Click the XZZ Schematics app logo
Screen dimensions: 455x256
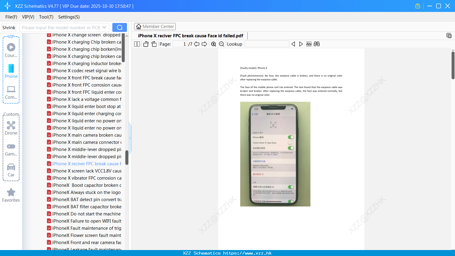pyautogui.click(x=7, y=6)
